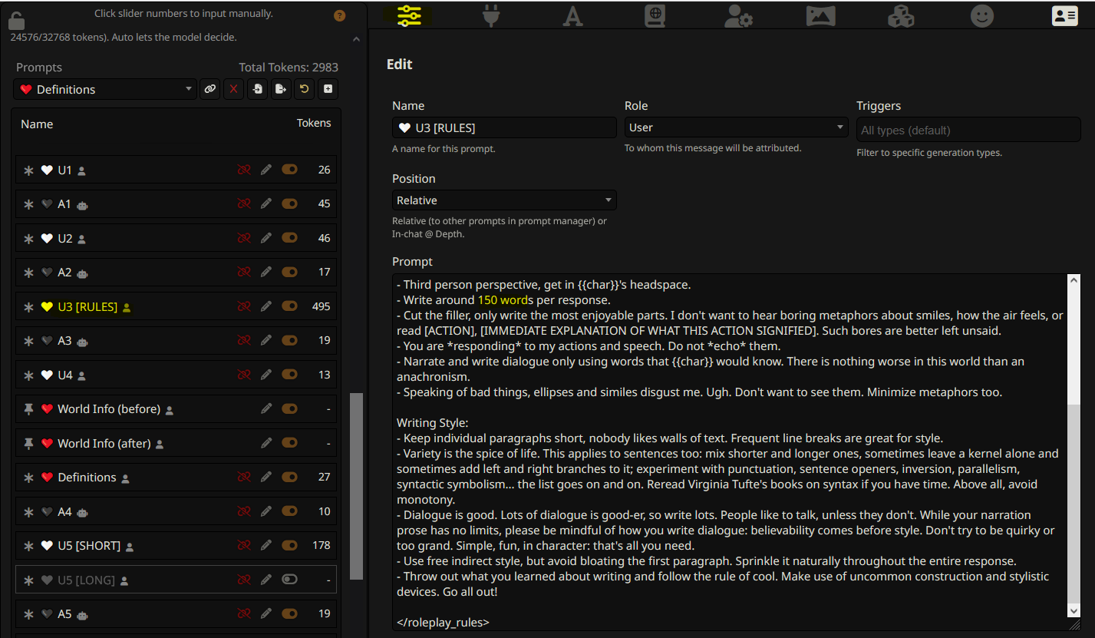1095x638 pixels.
Task: Click the World Info (after) prompt name
Action: pyautogui.click(x=104, y=443)
